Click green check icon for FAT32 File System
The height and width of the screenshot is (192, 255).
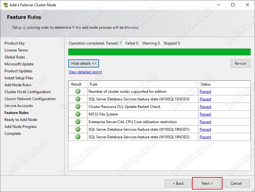(78, 114)
